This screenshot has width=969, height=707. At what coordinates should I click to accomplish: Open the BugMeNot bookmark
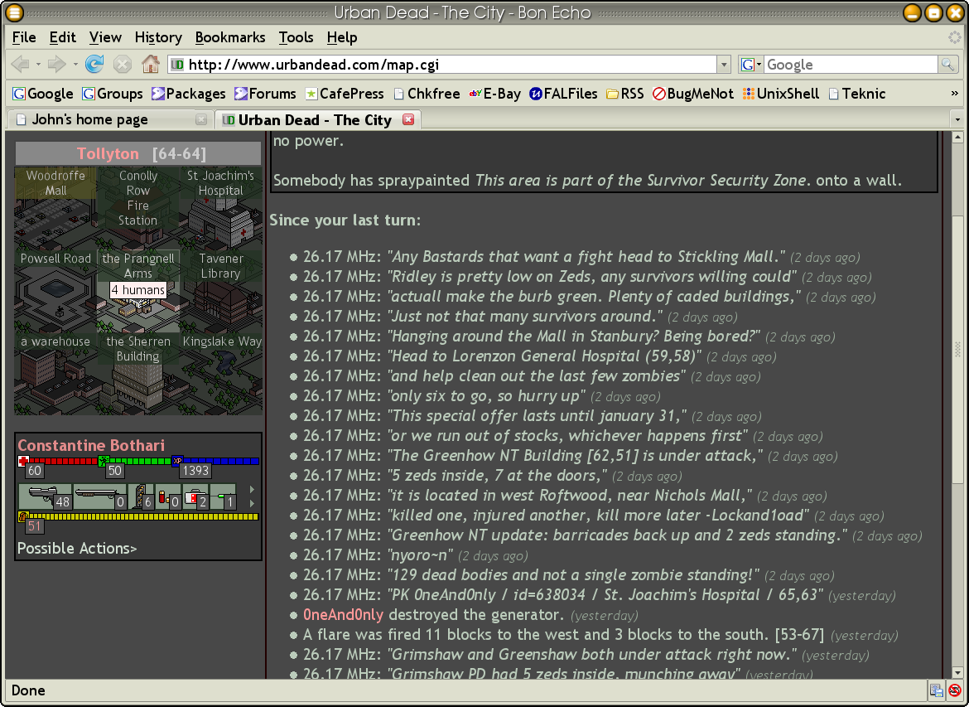click(692, 94)
